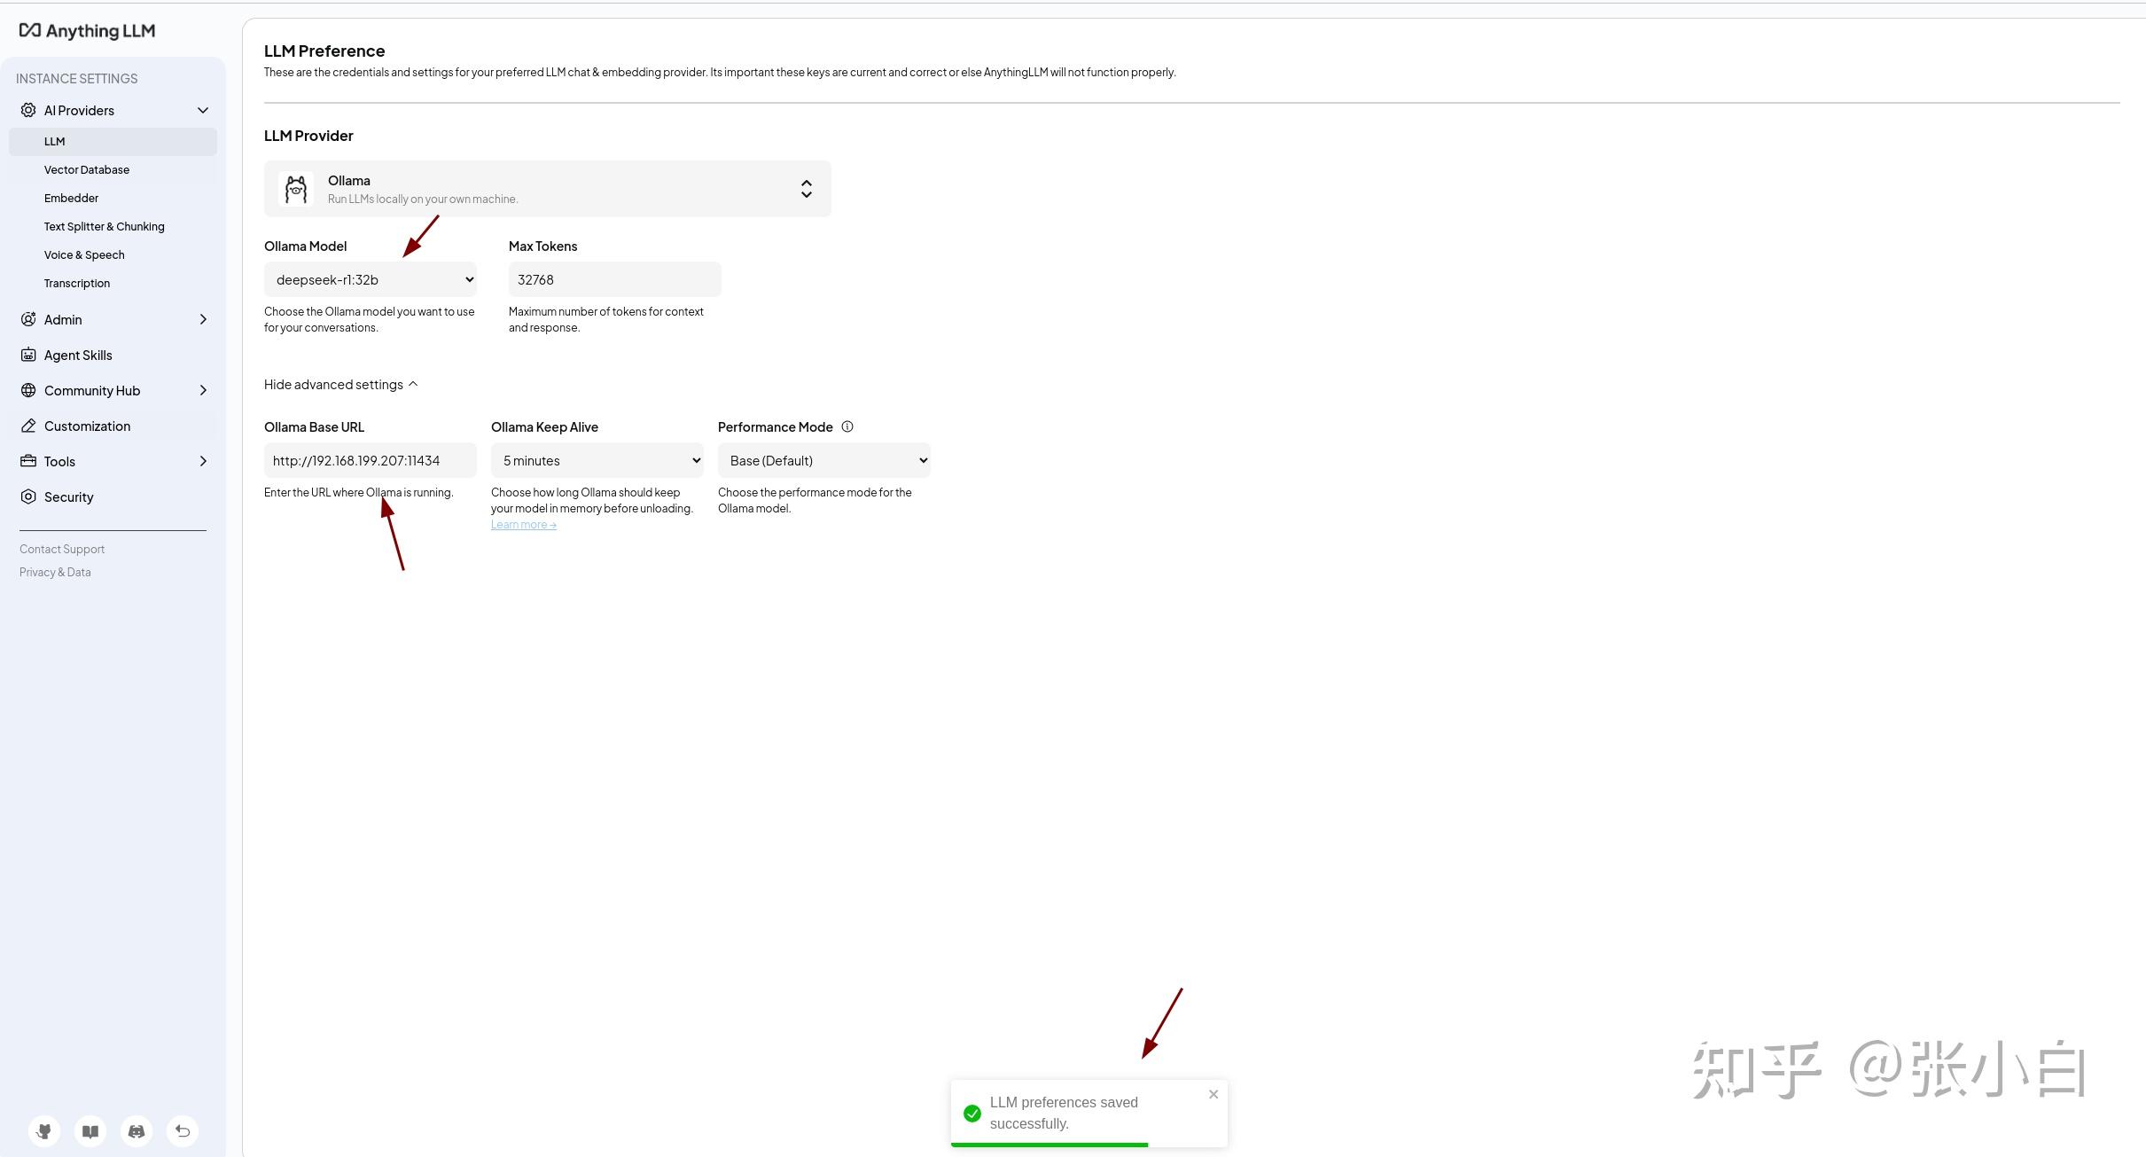Select the LLM sidebar item
The width and height of the screenshot is (2146, 1157).
(x=113, y=142)
